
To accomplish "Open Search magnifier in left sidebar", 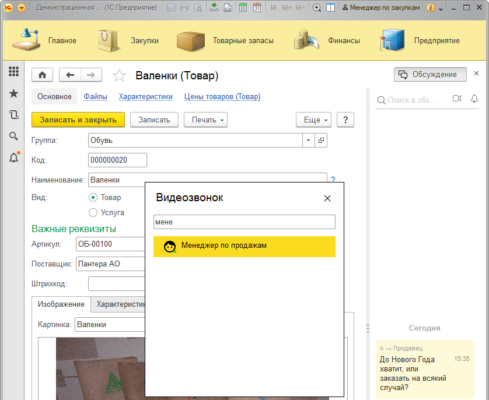I will coord(13,136).
